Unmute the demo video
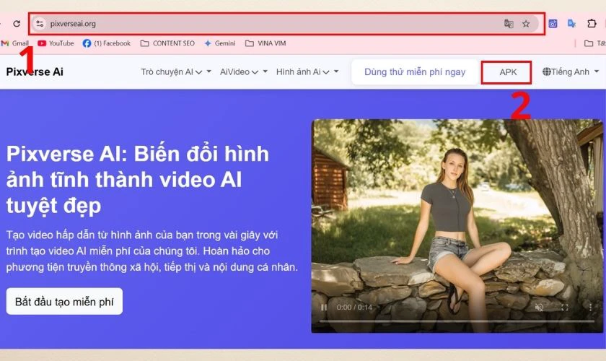This screenshot has width=606, height=361. click(x=539, y=308)
